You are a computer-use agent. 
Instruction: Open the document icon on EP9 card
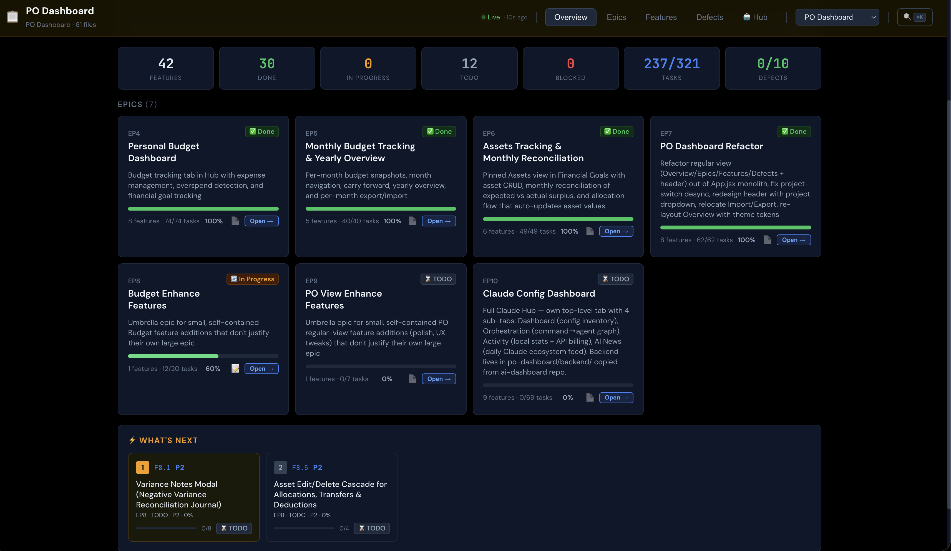coord(412,379)
